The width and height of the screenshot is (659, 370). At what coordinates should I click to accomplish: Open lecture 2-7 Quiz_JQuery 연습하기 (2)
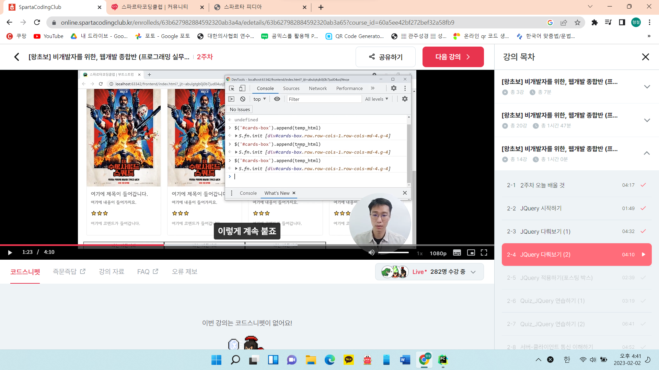tap(577, 324)
